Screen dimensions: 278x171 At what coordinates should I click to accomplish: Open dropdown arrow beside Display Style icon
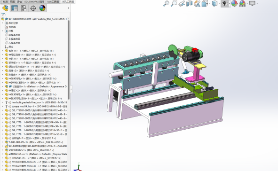coord(219,4)
